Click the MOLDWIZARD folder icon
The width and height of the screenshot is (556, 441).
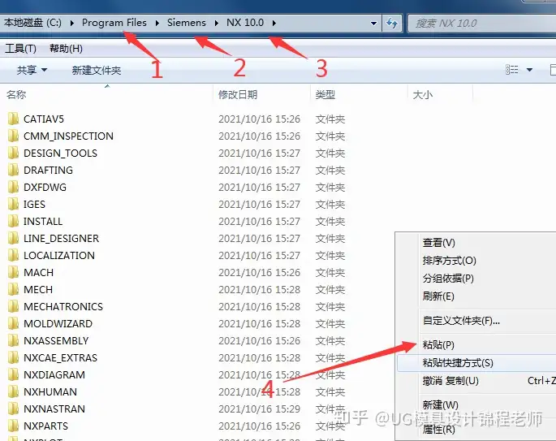pyautogui.click(x=13, y=323)
